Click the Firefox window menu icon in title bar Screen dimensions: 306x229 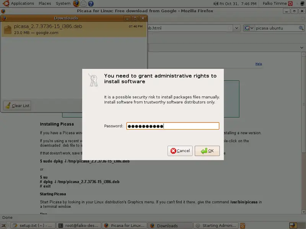[3, 11]
